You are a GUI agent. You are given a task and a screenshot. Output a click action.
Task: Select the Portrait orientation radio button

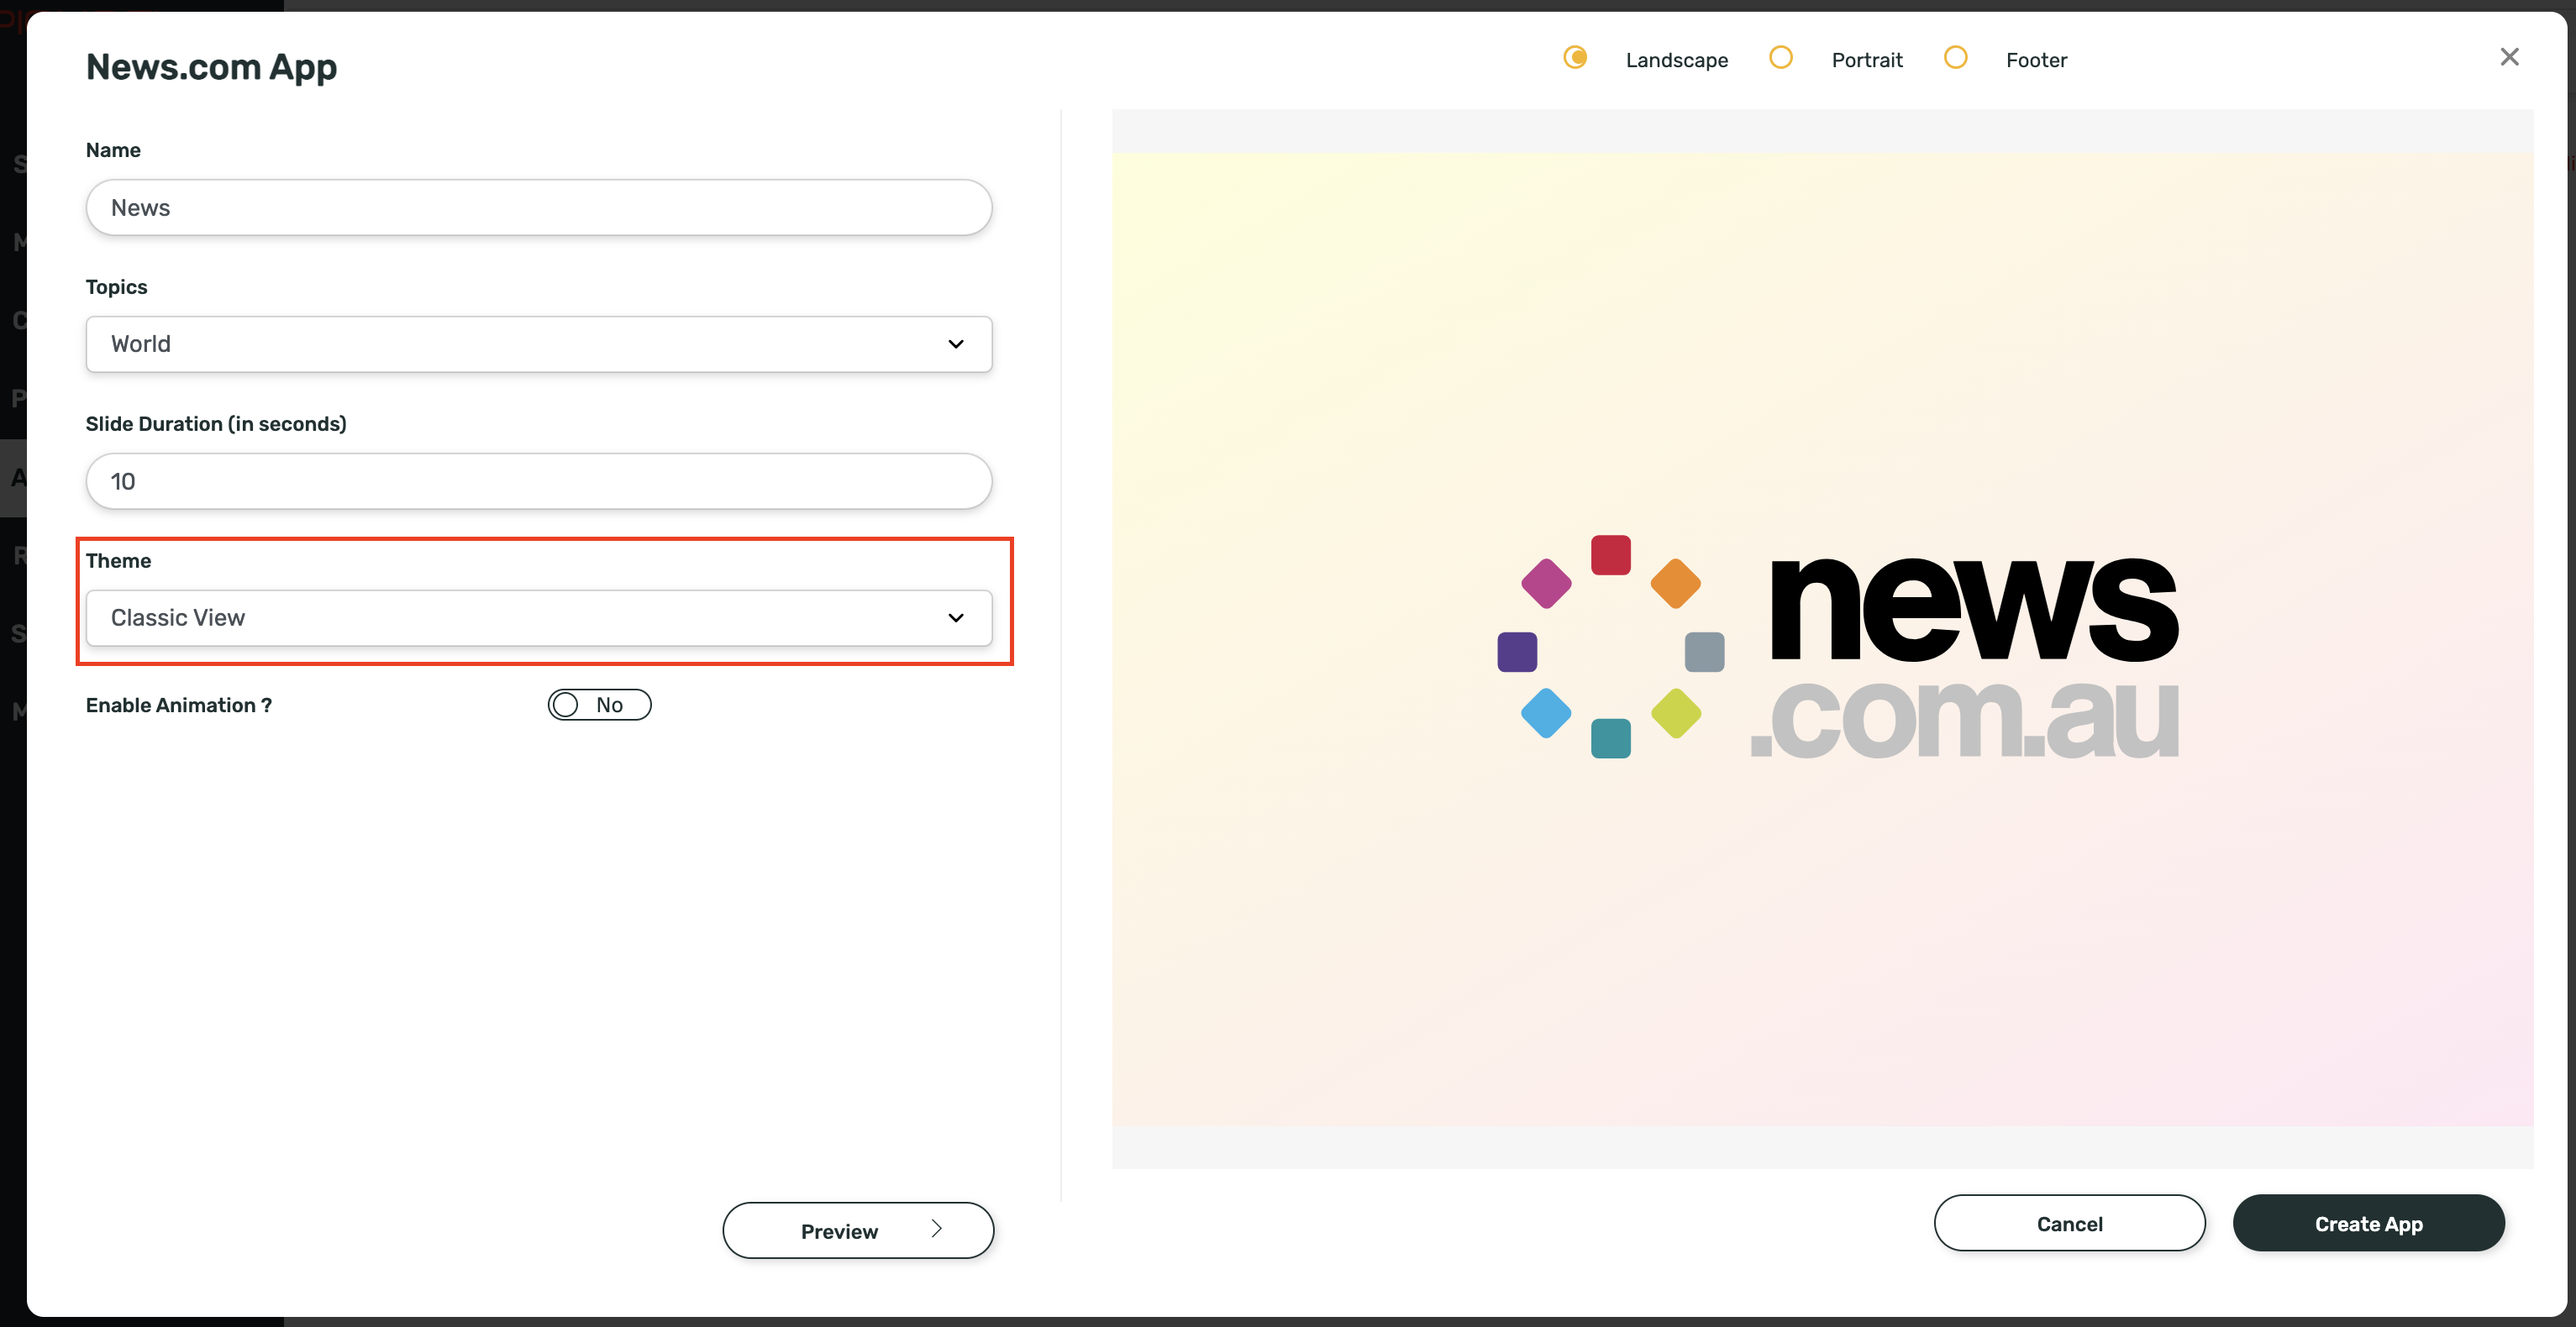click(1781, 58)
